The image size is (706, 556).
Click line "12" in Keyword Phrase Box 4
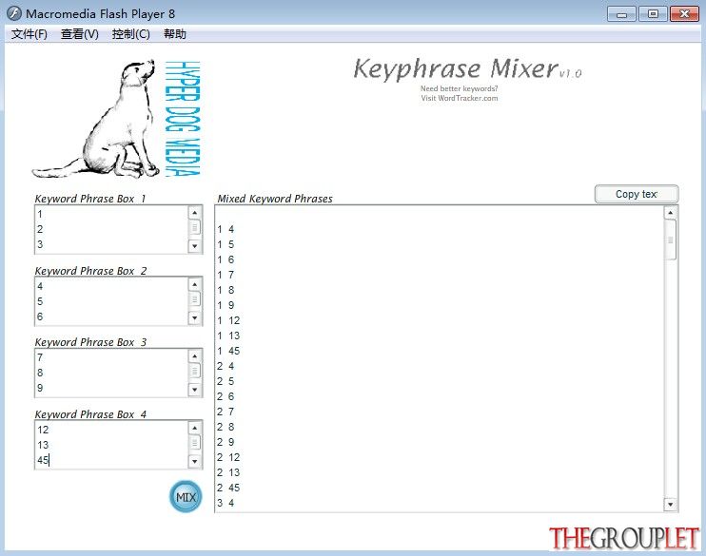pyautogui.click(x=43, y=430)
